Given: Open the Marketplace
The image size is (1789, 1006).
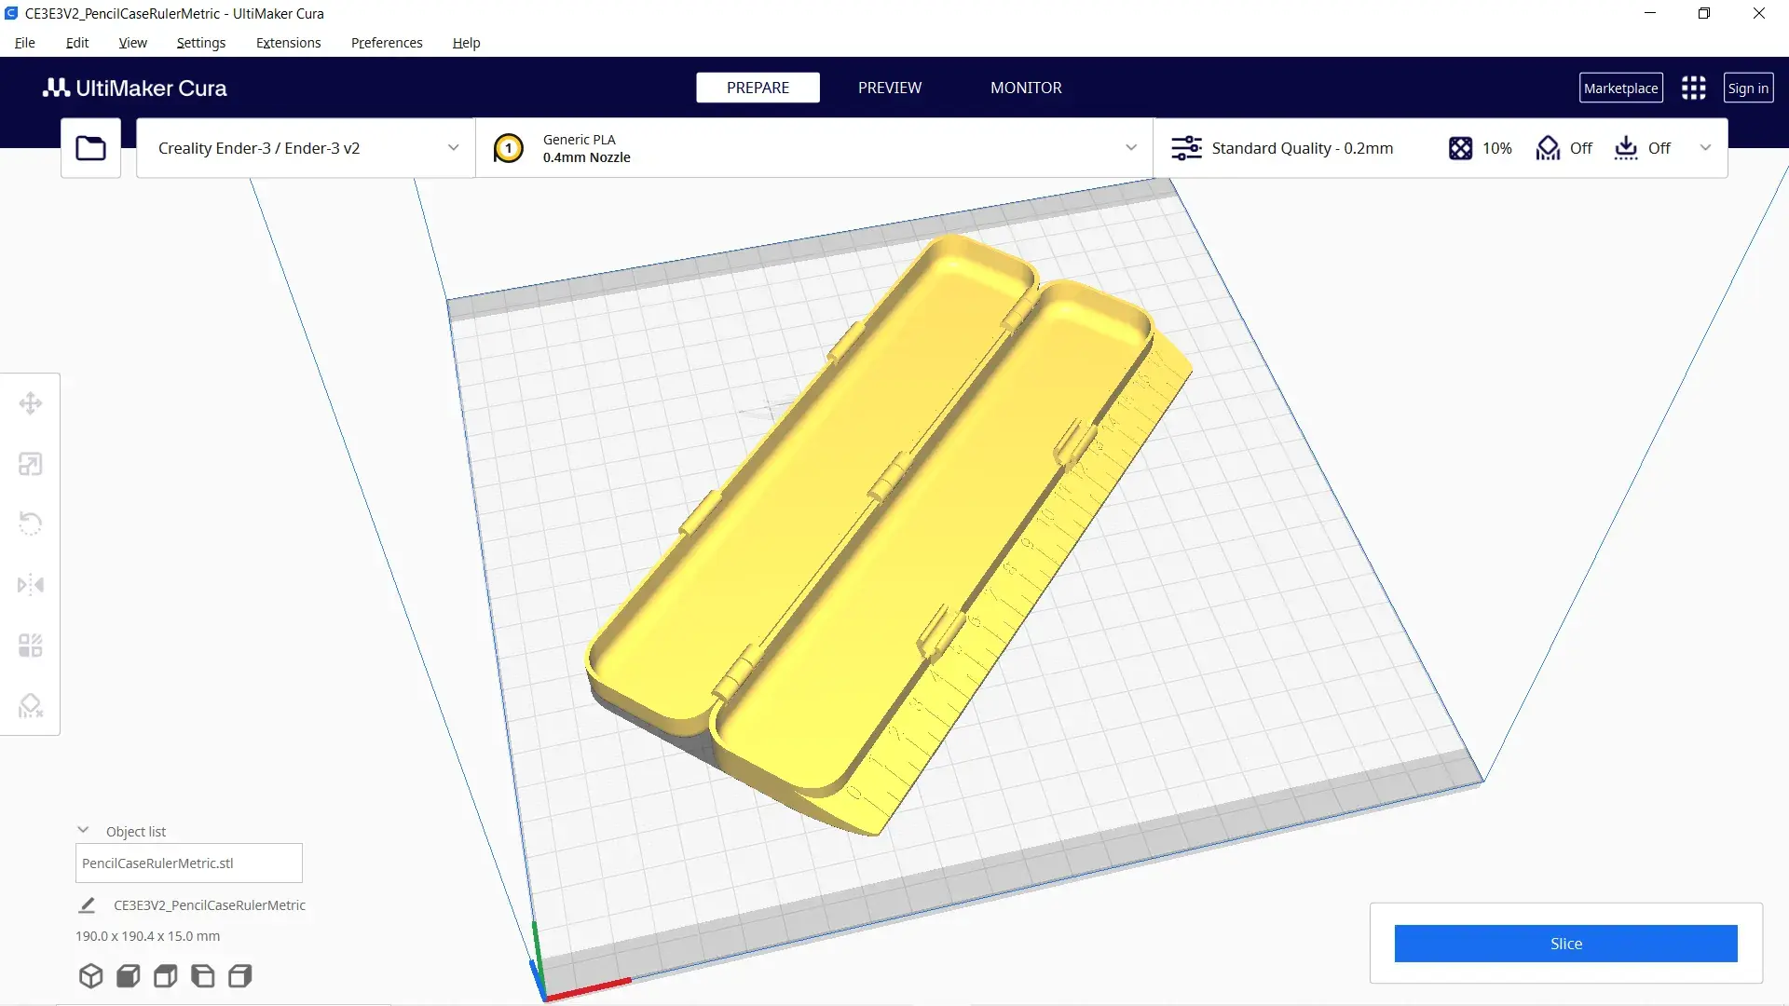Looking at the screenshot, I should (1620, 88).
